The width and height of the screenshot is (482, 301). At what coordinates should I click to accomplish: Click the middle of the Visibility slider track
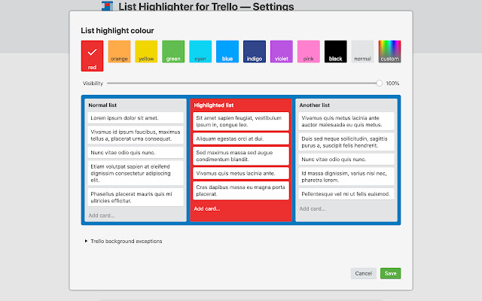click(245, 84)
